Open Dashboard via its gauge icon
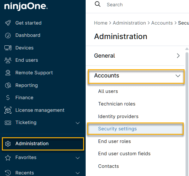 coord(8,35)
